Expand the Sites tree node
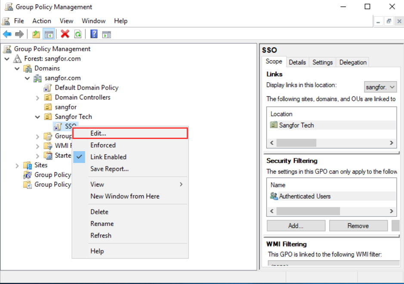The width and height of the screenshot is (404, 284). click(17, 165)
